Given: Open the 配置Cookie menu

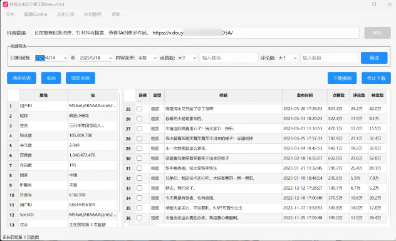Looking at the screenshot, I should [x=36, y=14].
